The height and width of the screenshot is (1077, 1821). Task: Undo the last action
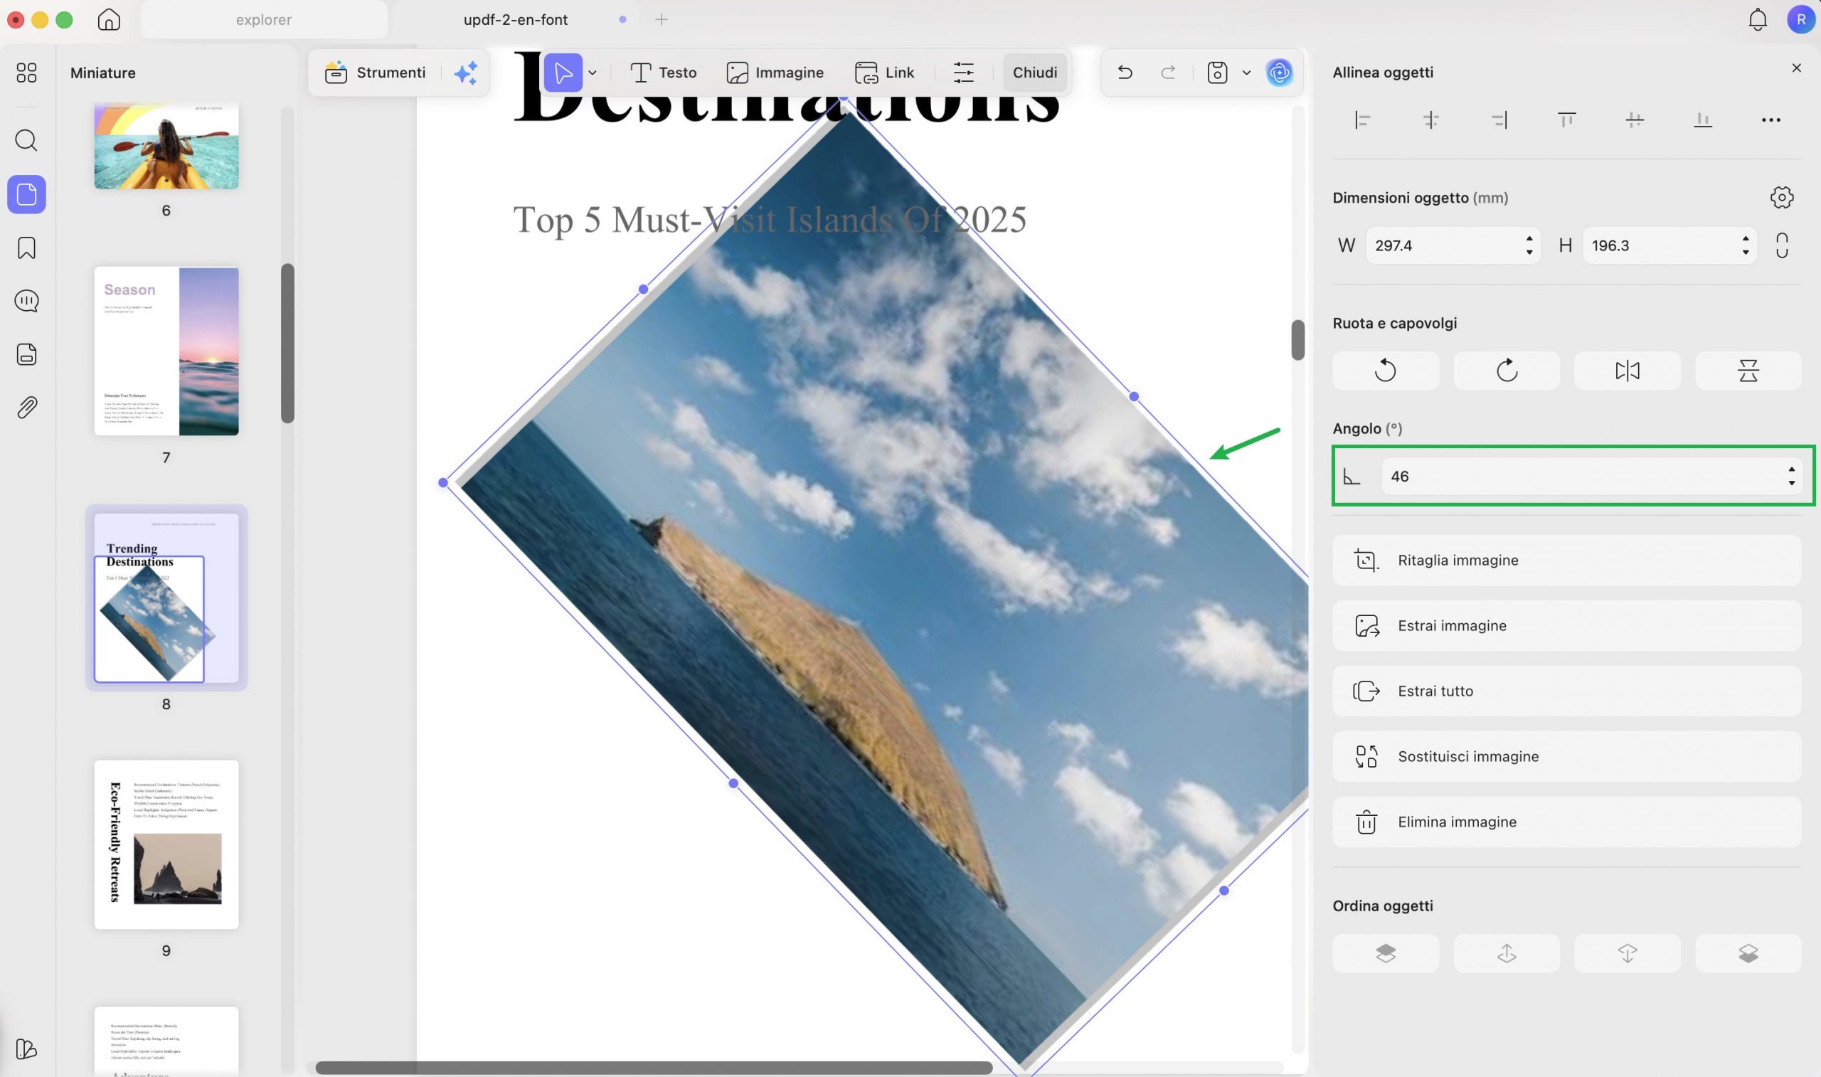[1125, 73]
